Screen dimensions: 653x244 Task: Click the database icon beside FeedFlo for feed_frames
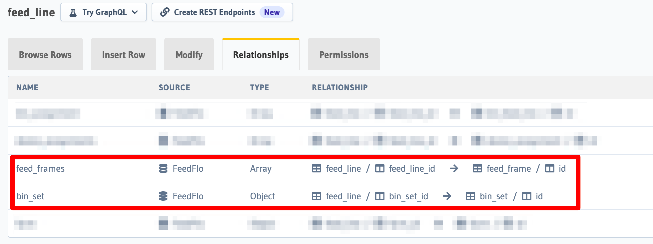tap(163, 169)
